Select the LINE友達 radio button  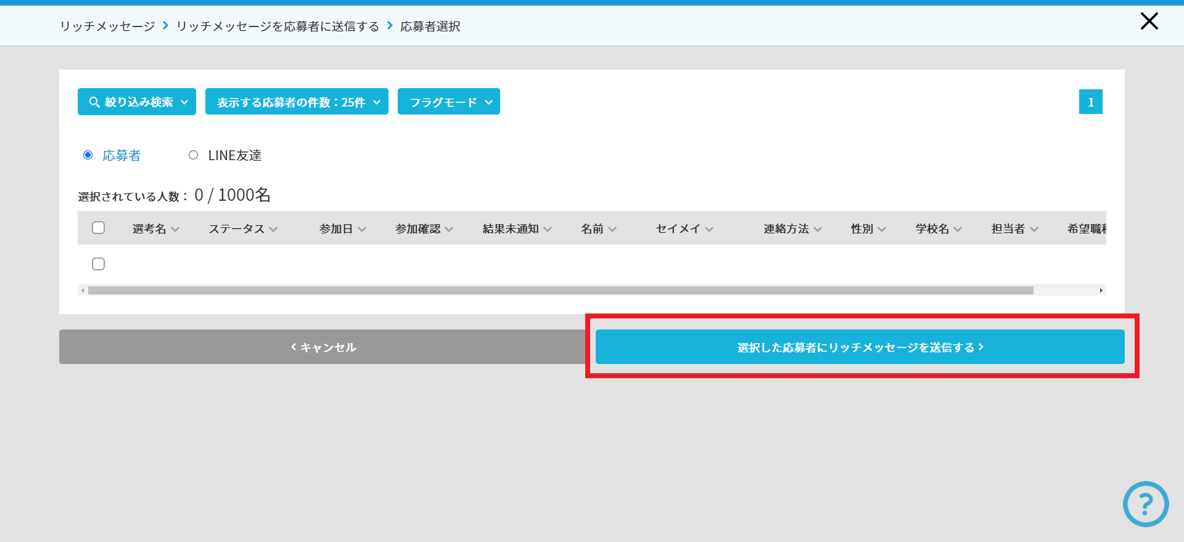(x=194, y=155)
